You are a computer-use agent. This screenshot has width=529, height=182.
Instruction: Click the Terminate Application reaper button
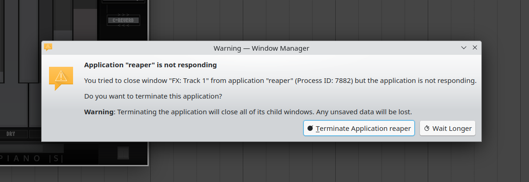[359, 128]
